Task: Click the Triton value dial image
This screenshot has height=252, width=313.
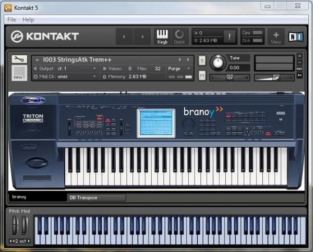Action: tap(188, 124)
